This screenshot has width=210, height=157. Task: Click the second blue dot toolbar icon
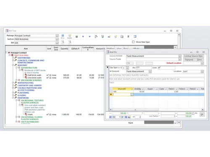[x=89, y=36]
